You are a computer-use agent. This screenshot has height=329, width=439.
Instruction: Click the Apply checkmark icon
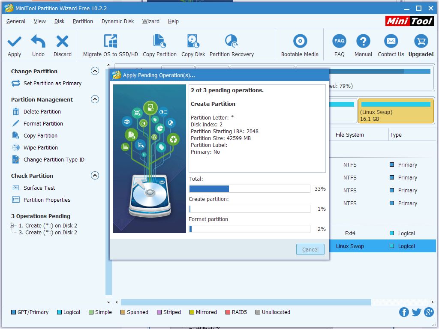click(x=14, y=42)
